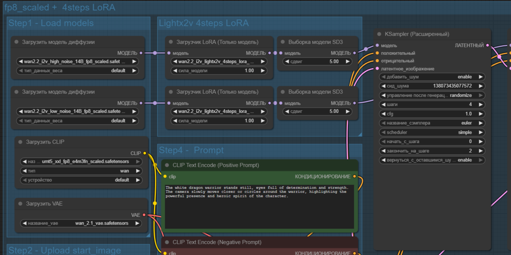Screen dimensions: 511x255
Task: Increase шаги value with its right arrow
Action: tap(480, 105)
